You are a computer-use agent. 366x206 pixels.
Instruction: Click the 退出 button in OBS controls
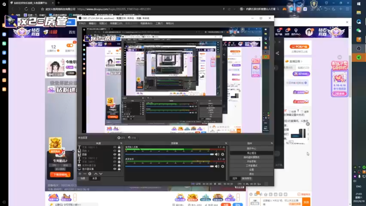coord(251,174)
